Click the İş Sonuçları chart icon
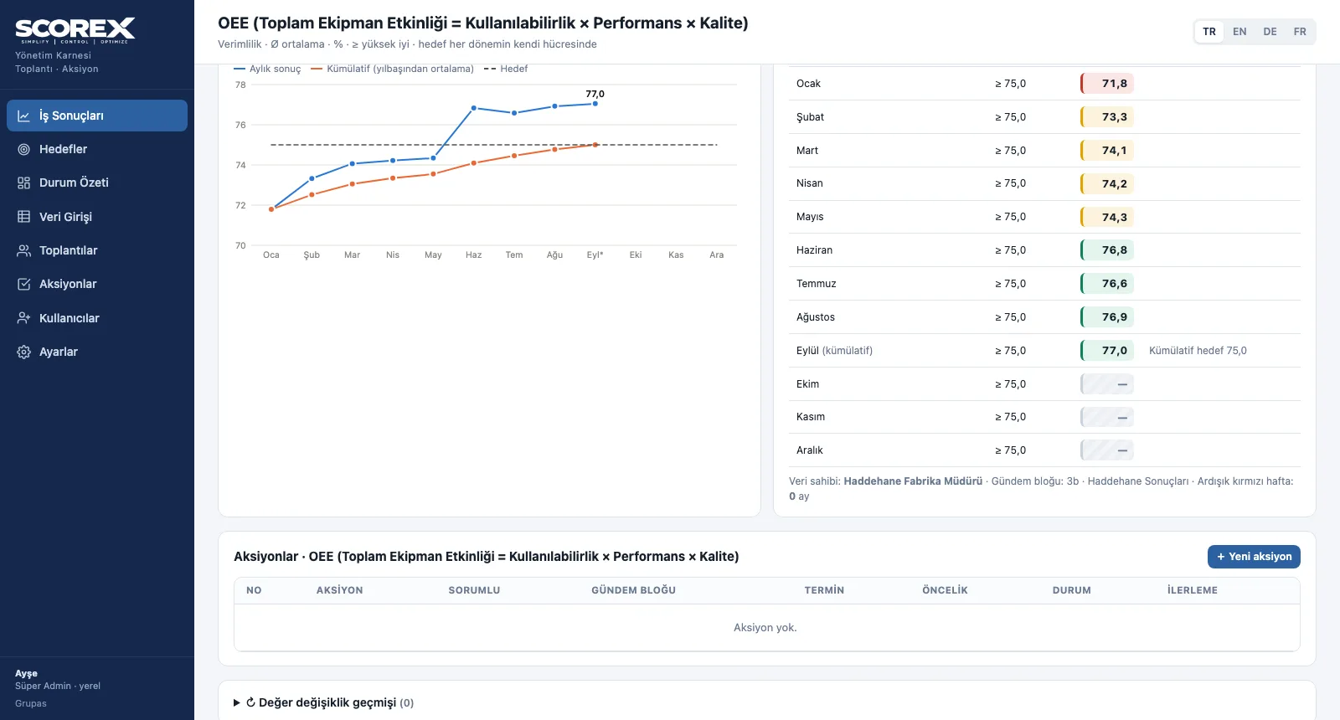The height and width of the screenshot is (720, 1340). 24,116
